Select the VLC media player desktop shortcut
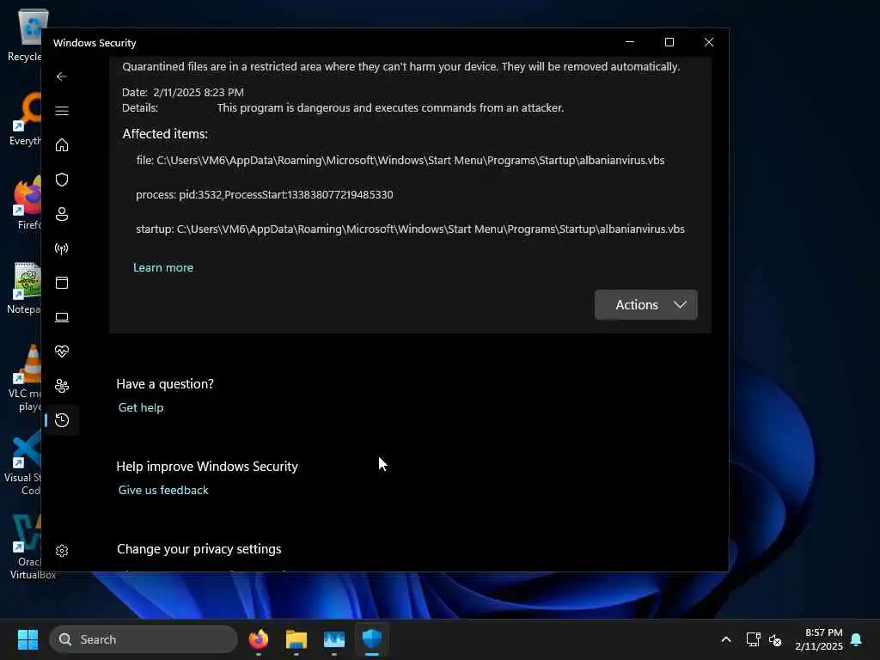Viewport: 880px width, 660px height. pyautogui.click(x=25, y=378)
